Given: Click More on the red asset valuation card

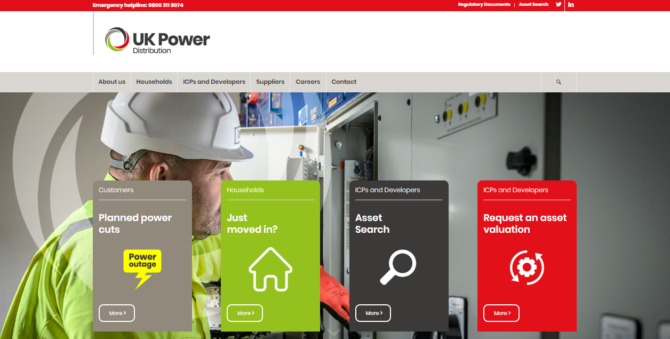Looking at the screenshot, I should (x=501, y=313).
